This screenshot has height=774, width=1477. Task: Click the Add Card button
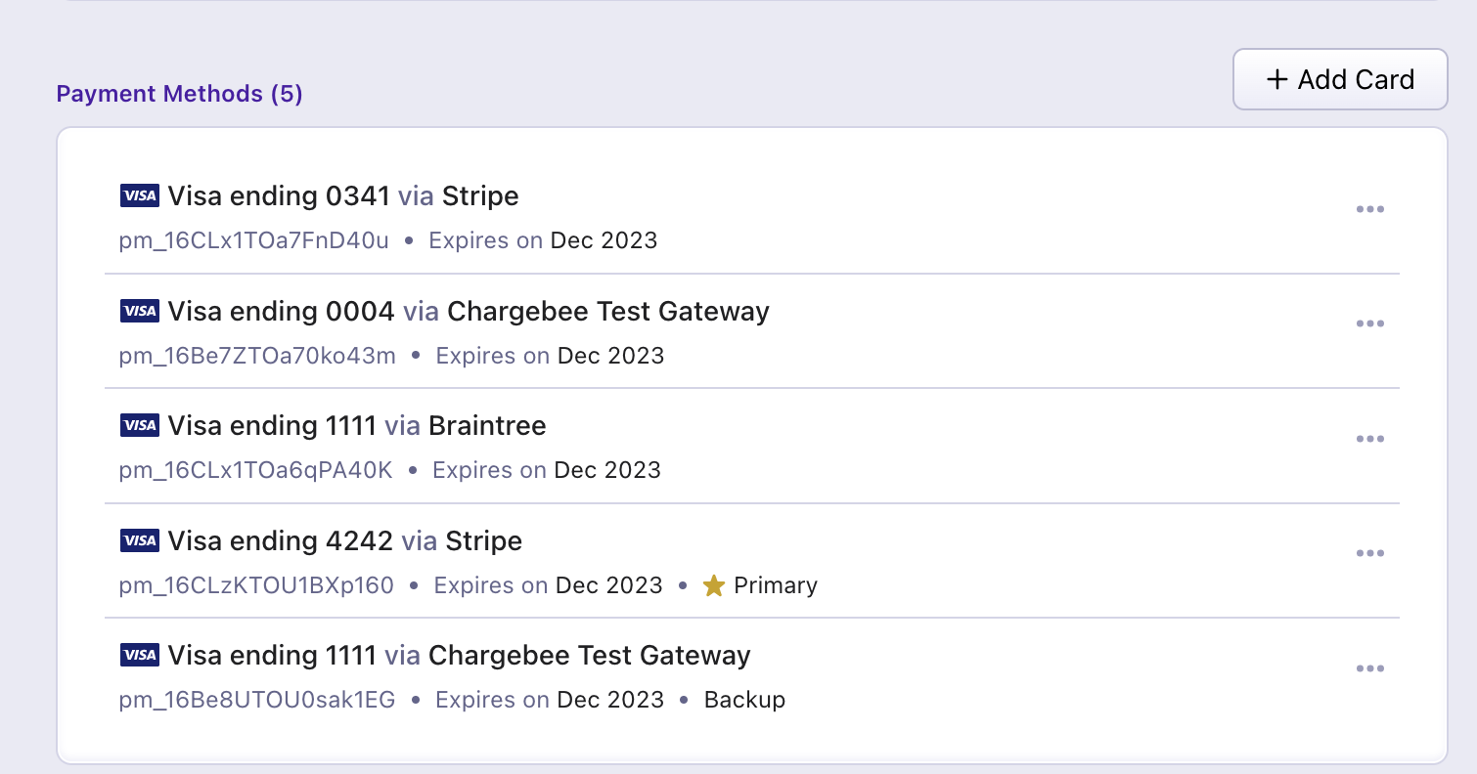[x=1339, y=79]
